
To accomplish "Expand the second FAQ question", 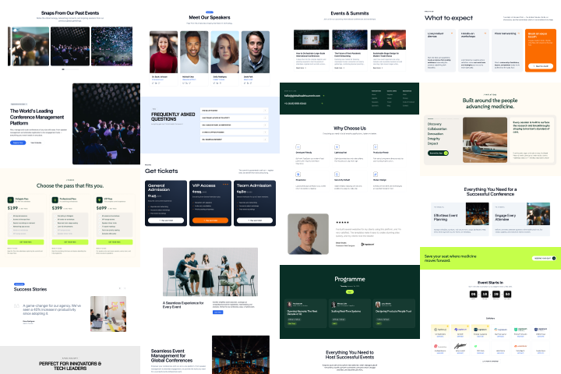I will (234, 118).
